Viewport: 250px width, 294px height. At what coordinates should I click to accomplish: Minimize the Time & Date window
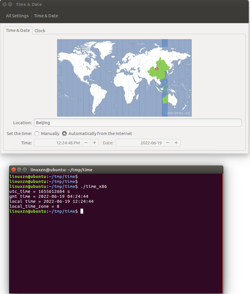(10, 4)
